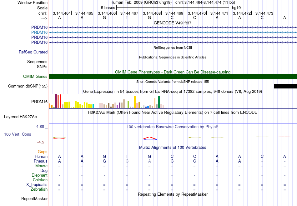This screenshot has height=206, width=297.
Task: Click the 5 bases scale bar label
Action: 108,8
